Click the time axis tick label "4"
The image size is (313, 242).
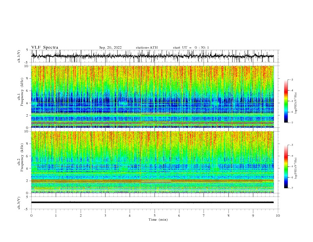(x=130, y=216)
